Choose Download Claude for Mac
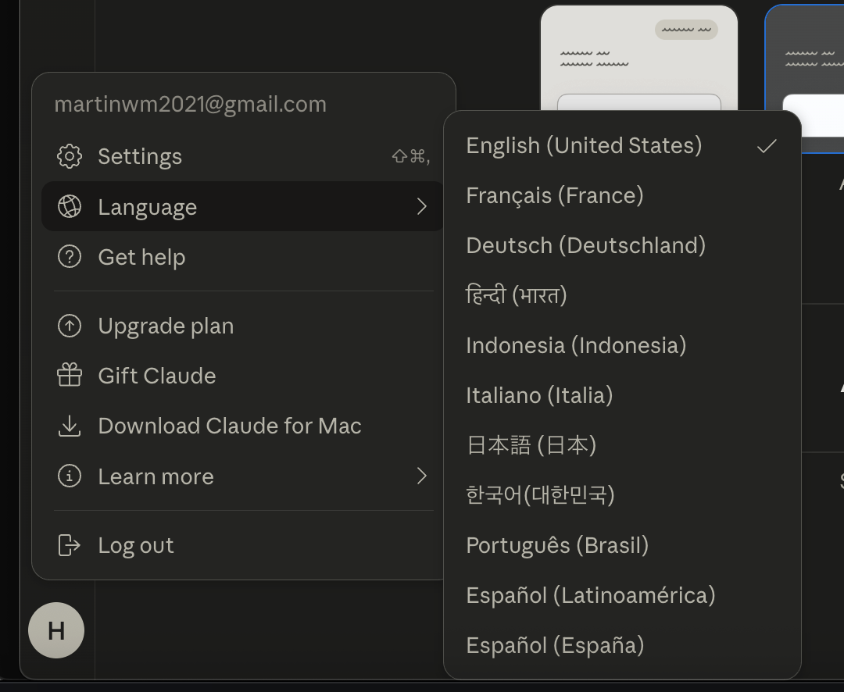Screen dimensions: 844x692 pyautogui.click(x=243, y=426)
